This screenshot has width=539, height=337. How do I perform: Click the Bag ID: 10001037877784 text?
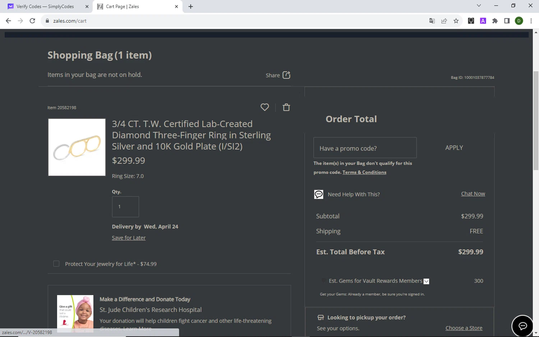click(x=473, y=78)
